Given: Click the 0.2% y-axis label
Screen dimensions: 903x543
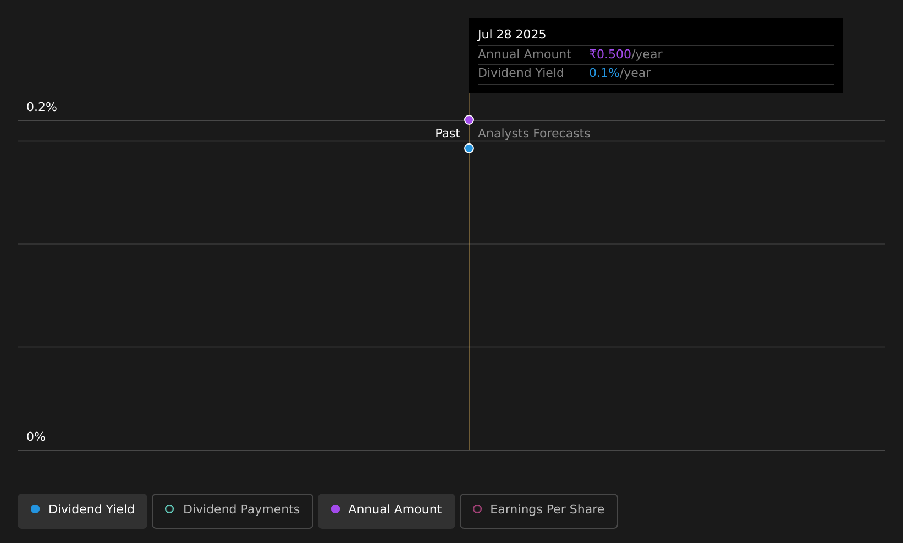Looking at the screenshot, I should [42, 107].
